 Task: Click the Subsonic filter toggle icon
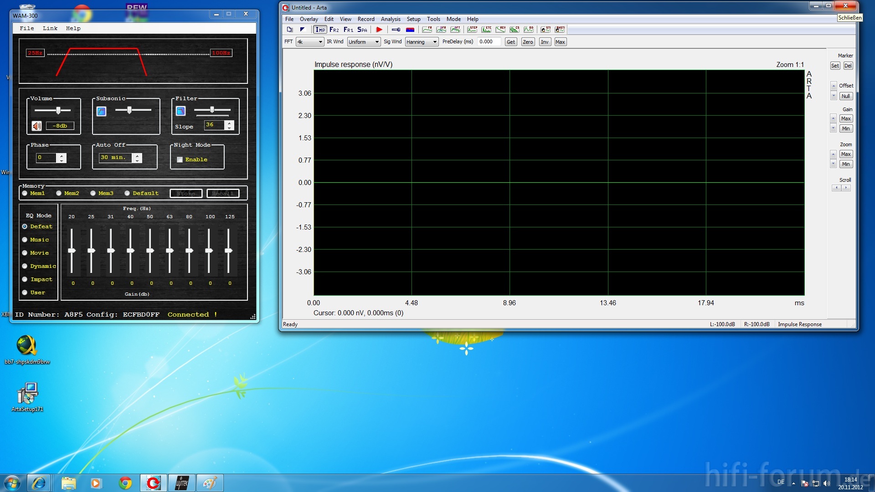[x=102, y=111]
